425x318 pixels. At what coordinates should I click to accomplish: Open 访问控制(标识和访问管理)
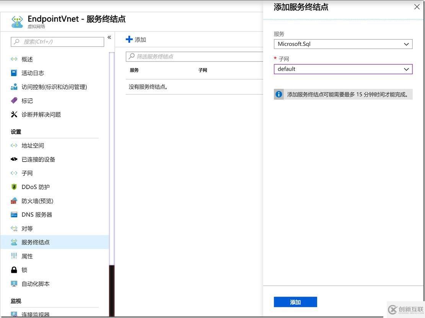(x=54, y=86)
